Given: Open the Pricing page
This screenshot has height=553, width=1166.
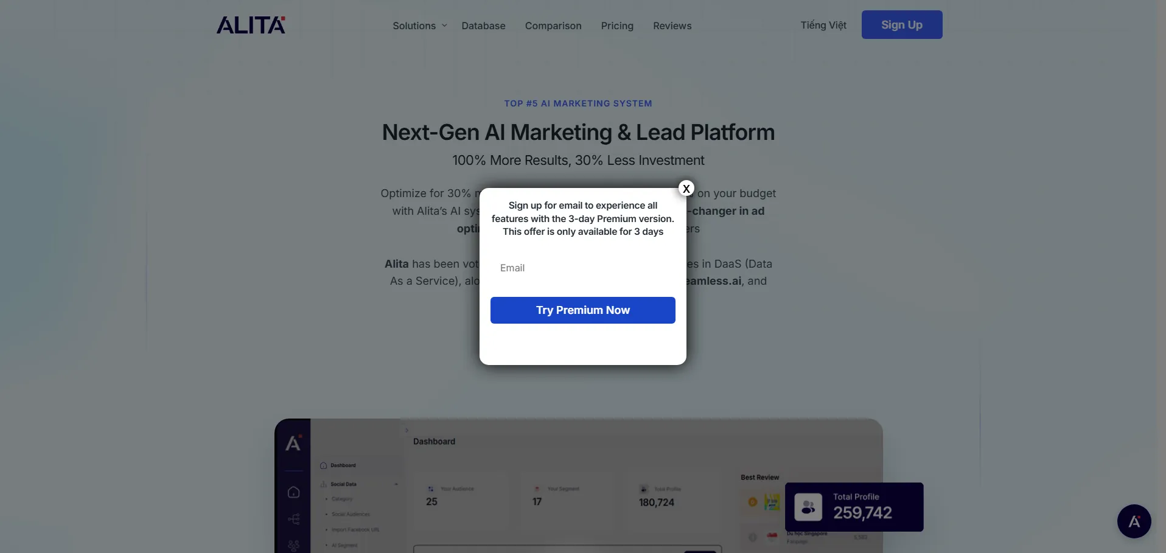Looking at the screenshot, I should 616,26.
